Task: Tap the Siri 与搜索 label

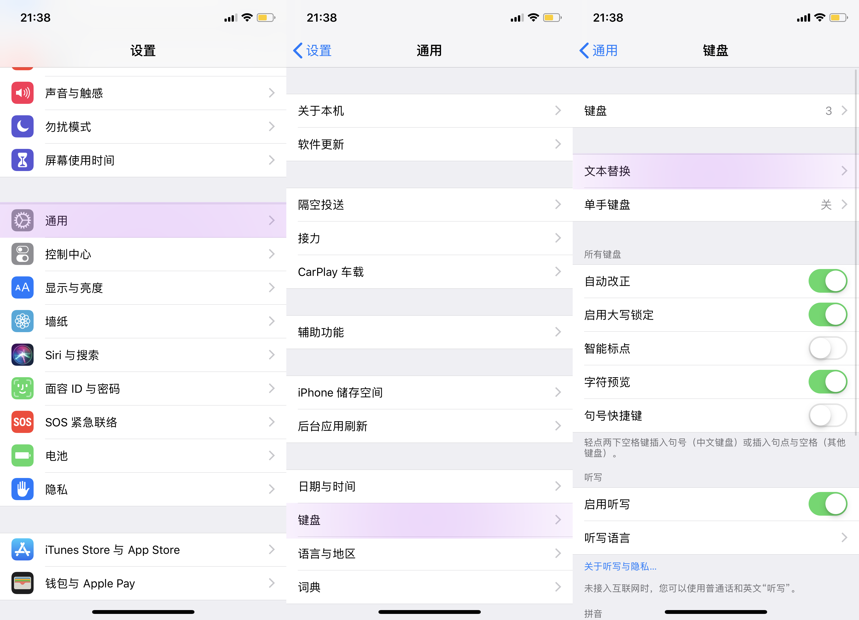Action: click(x=72, y=355)
